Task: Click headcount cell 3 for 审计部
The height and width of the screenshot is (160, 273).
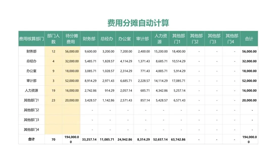Action: (x=53, y=81)
